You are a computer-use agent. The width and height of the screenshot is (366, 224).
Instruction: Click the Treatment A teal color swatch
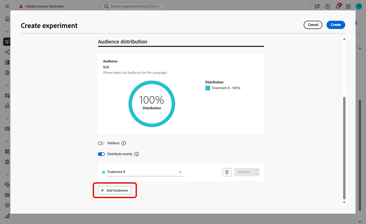pos(104,172)
